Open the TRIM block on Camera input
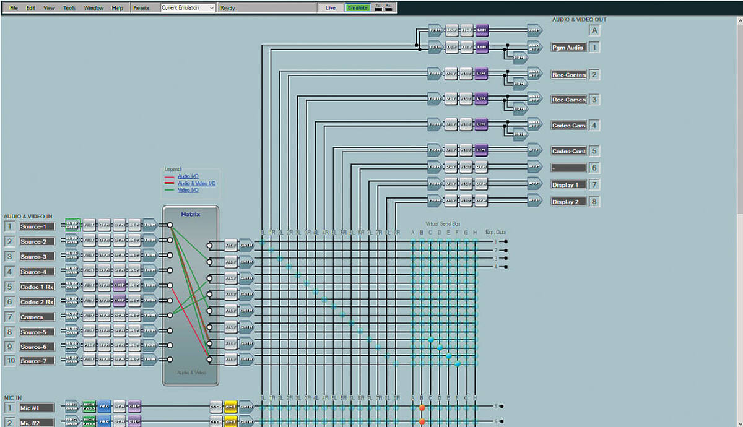Image resolution: width=743 pixels, height=427 pixels. click(x=150, y=316)
